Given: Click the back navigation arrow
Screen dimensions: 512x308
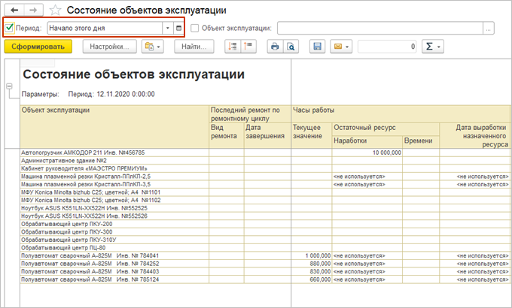Looking at the screenshot, I should coord(14,10).
